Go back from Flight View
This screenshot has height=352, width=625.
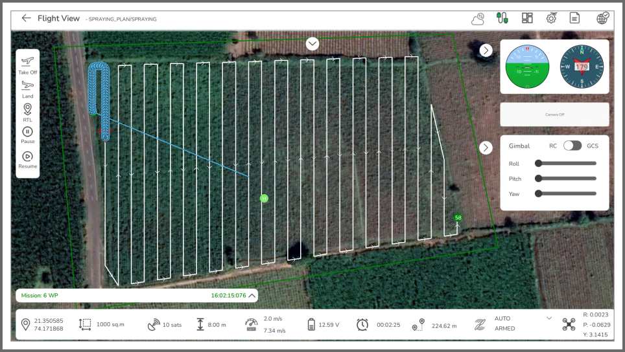click(x=27, y=18)
